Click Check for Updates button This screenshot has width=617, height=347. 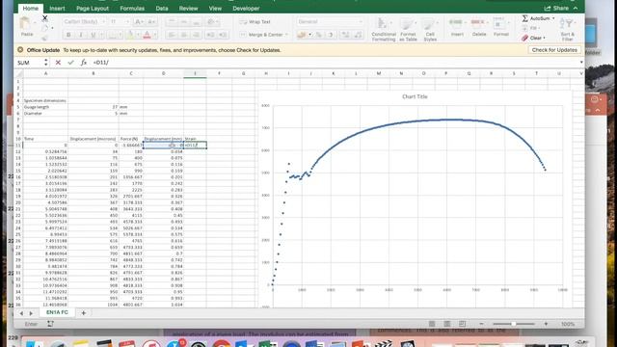coord(554,50)
